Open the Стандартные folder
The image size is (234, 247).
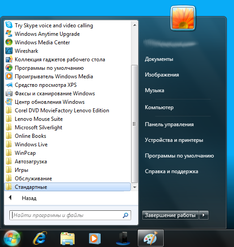pos(68,187)
